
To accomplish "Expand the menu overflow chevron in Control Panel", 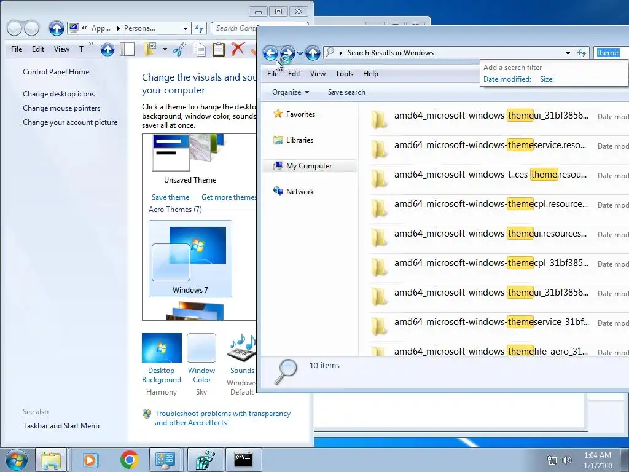I will (92, 44).
